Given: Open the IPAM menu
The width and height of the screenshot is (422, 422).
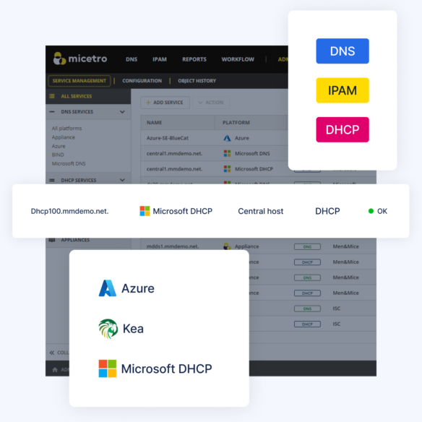Looking at the screenshot, I should pyautogui.click(x=160, y=59).
